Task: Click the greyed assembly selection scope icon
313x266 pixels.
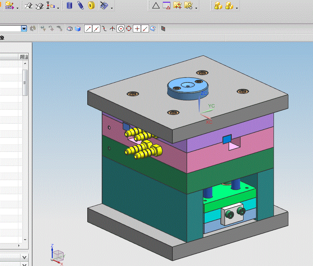Action: coord(33,29)
